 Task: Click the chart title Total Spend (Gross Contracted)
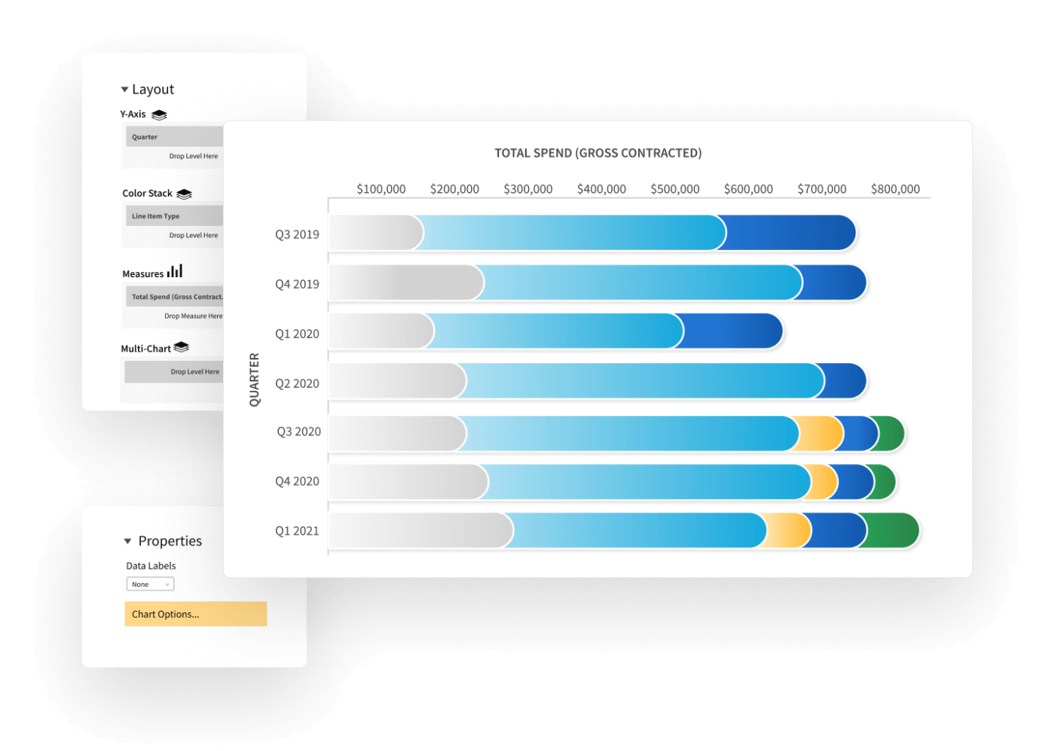point(598,153)
